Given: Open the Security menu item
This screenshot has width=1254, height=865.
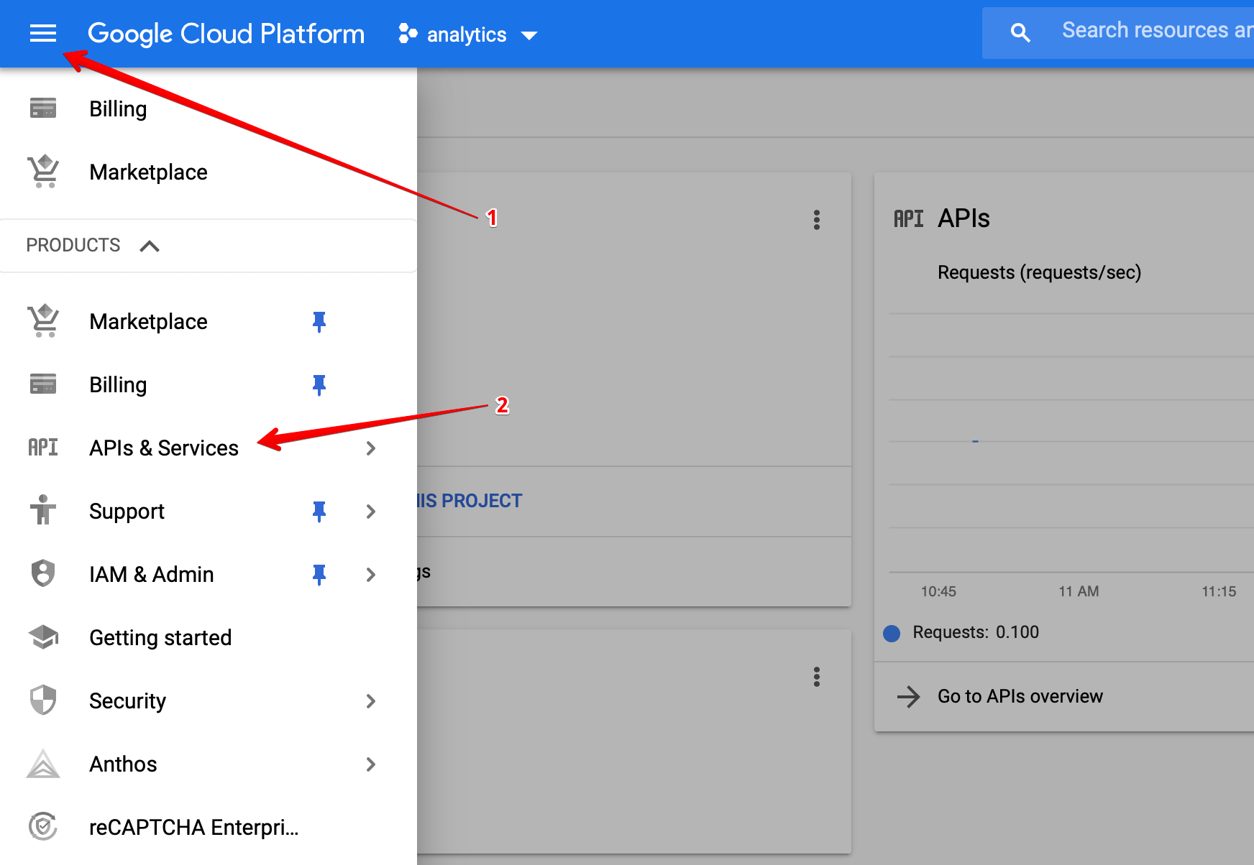Looking at the screenshot, I should pos(127,700).
